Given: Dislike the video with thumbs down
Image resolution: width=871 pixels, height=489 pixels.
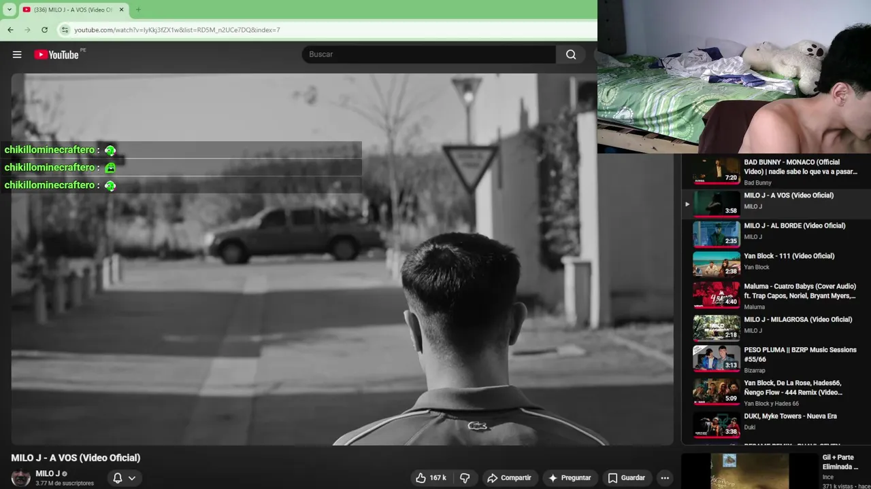Looking at the screenshot, I should point(465,477).
